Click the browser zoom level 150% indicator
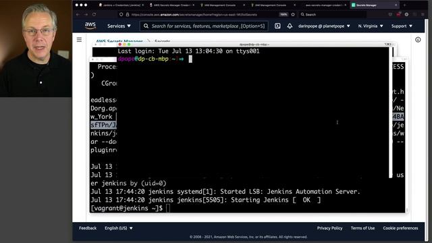This screenshot has height=243, width=432. (283, 14)
